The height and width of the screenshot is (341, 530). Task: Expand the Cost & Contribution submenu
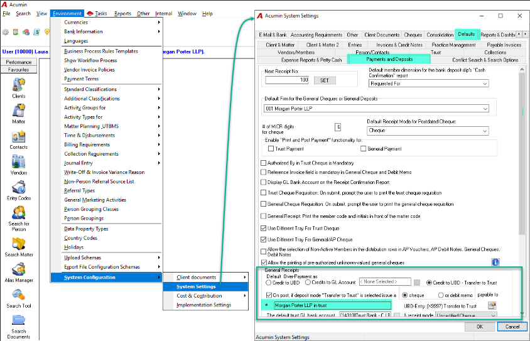click(206, 296)
